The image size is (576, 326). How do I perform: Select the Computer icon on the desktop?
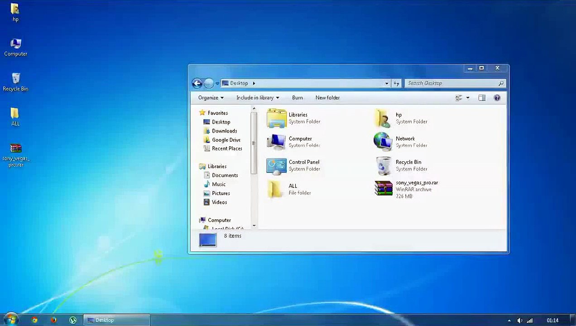(x=15, y=47)
